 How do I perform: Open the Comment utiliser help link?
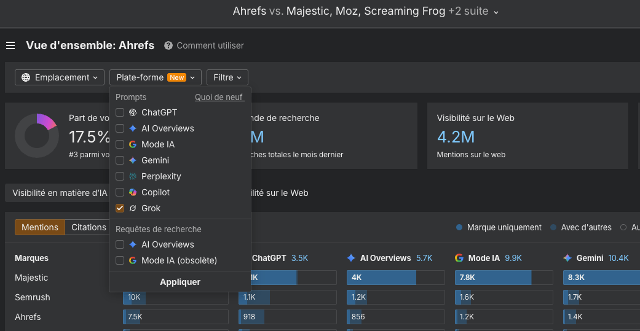(x=210, y=45)
